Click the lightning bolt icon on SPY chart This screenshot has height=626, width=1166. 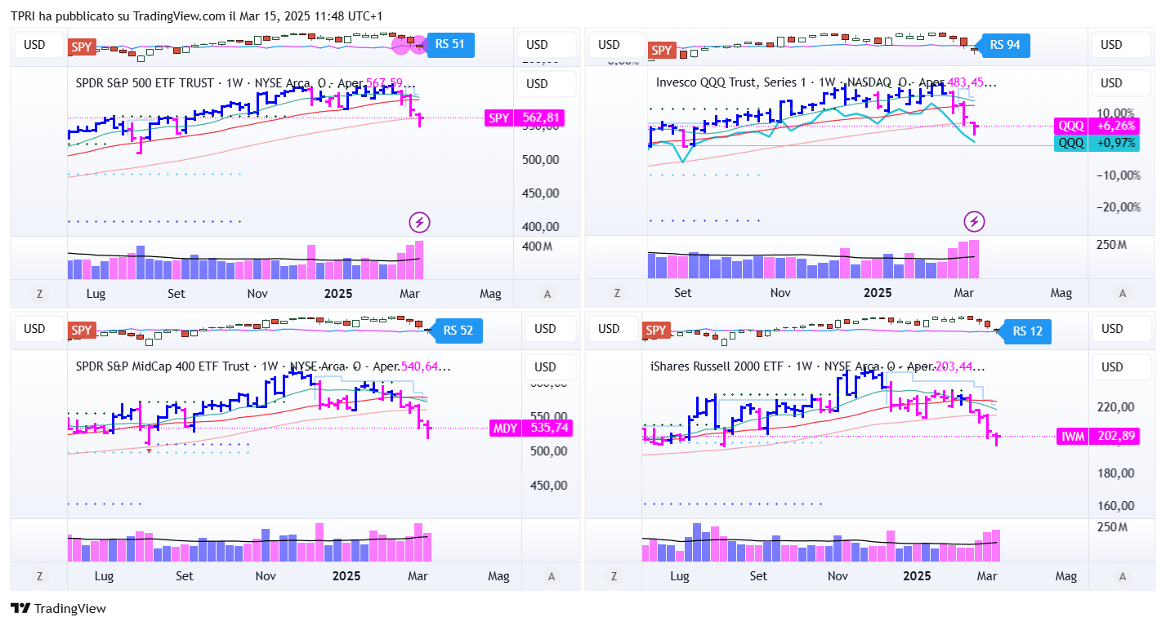coord(419,221)
